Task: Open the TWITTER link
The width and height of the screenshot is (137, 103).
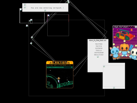Action: pos(99,44)
